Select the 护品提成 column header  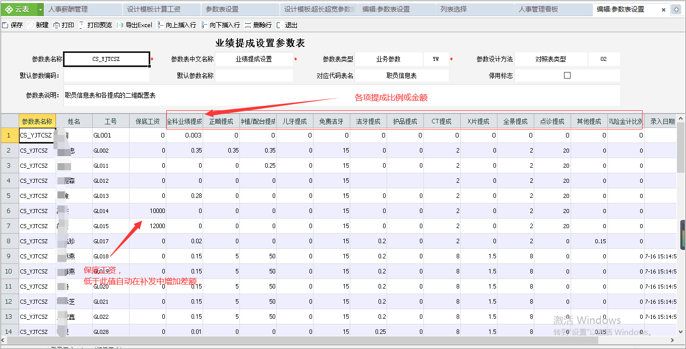point(405,121)
